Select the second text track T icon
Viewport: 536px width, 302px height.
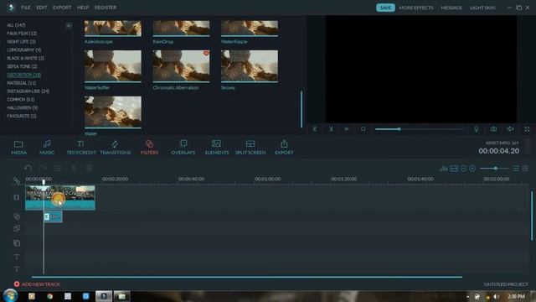(17, 269)
